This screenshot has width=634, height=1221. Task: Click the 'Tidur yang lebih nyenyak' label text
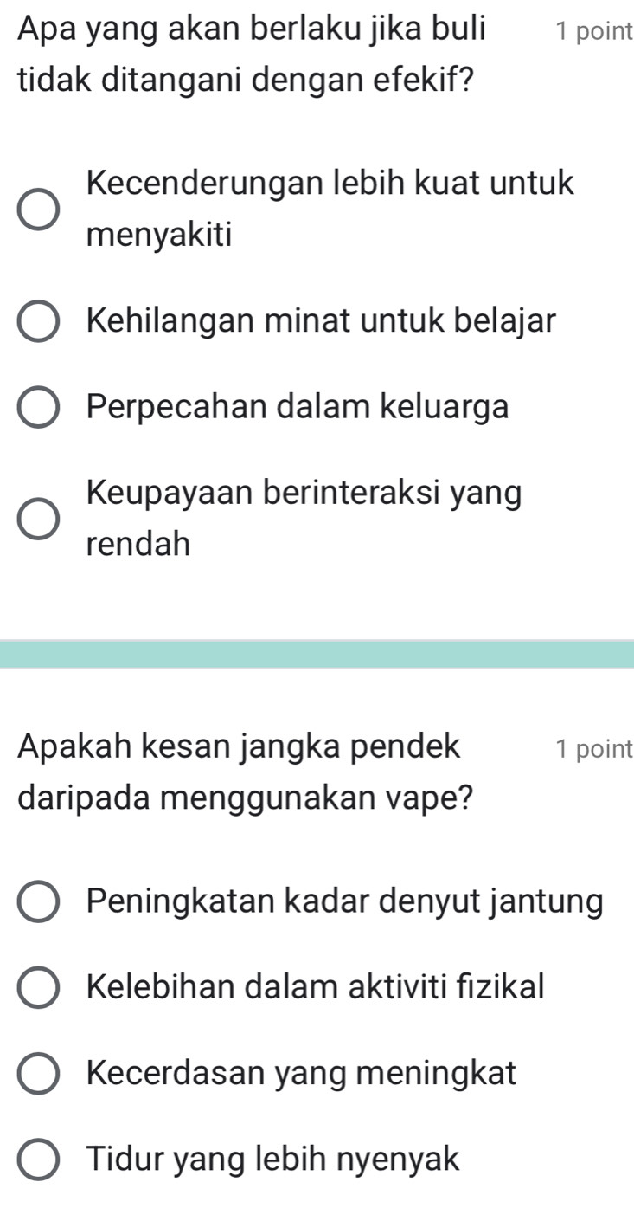(274, 1160)
